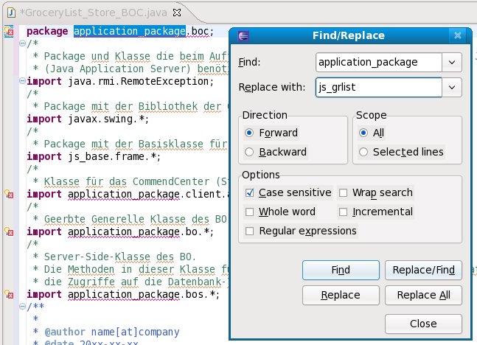This screenshot has height=345, width=477.
Task: Click the Replace/Find button
Action: 423,270
